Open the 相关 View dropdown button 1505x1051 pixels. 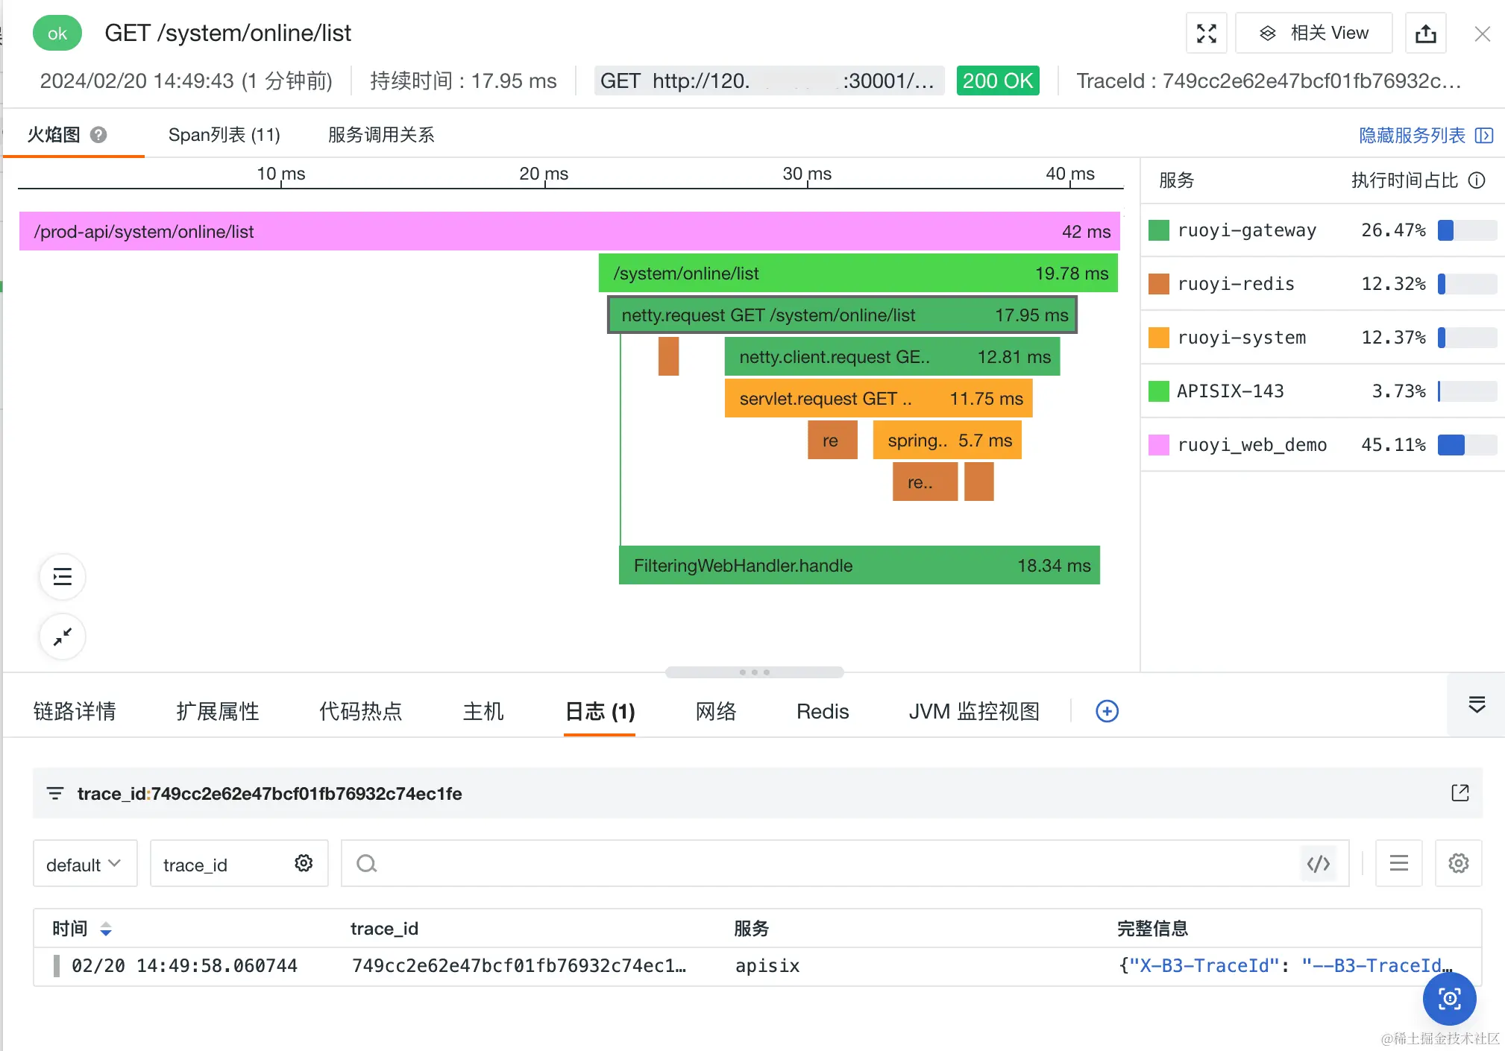click(1314, 34)
